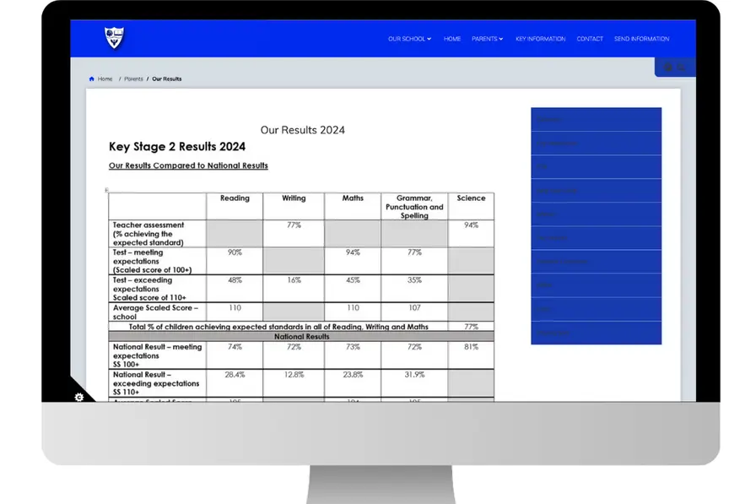Click the 'Teacher assessment' row label
This screenshot has height=504, width=756.
(148, 234)
